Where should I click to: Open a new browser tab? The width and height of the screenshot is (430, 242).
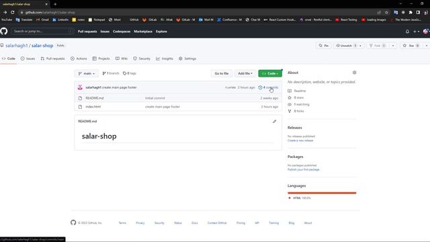pyautogui.click(x=55, y=4)
